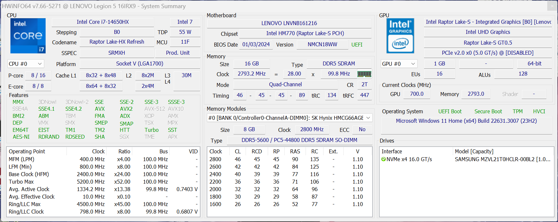
Task: Click the NVMe x4 16.0 GT/s interface entry
Action: coord(409,159)
